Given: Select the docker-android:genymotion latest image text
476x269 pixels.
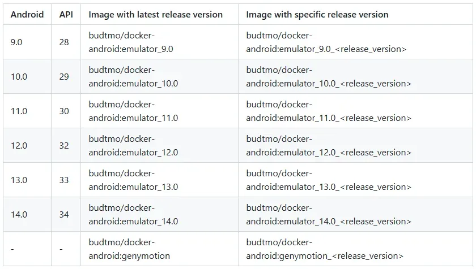Looking at the screenshot, I should click(129, 249).
